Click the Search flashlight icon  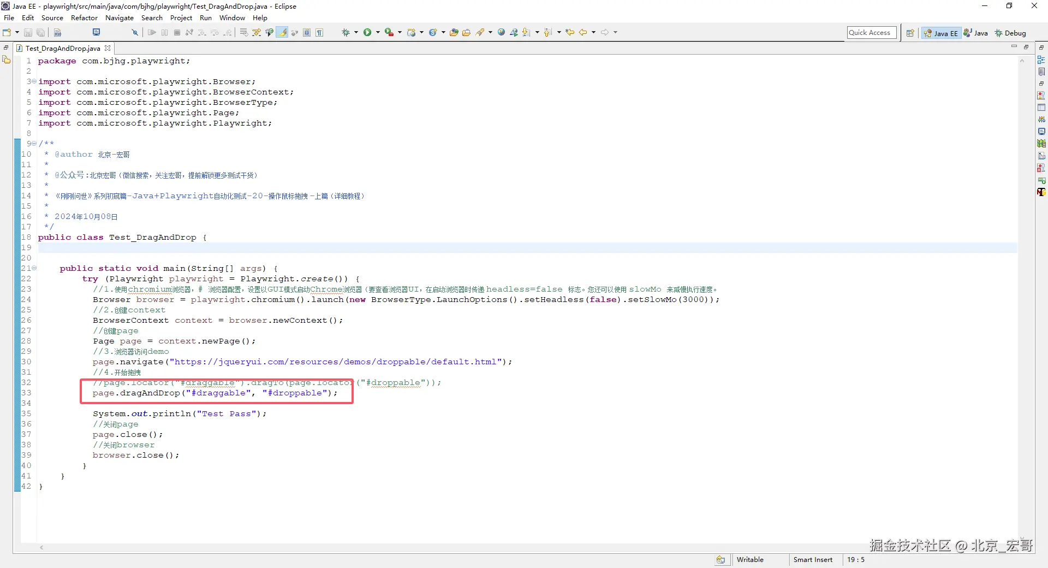pyautogui.click(x=480, y=32)
